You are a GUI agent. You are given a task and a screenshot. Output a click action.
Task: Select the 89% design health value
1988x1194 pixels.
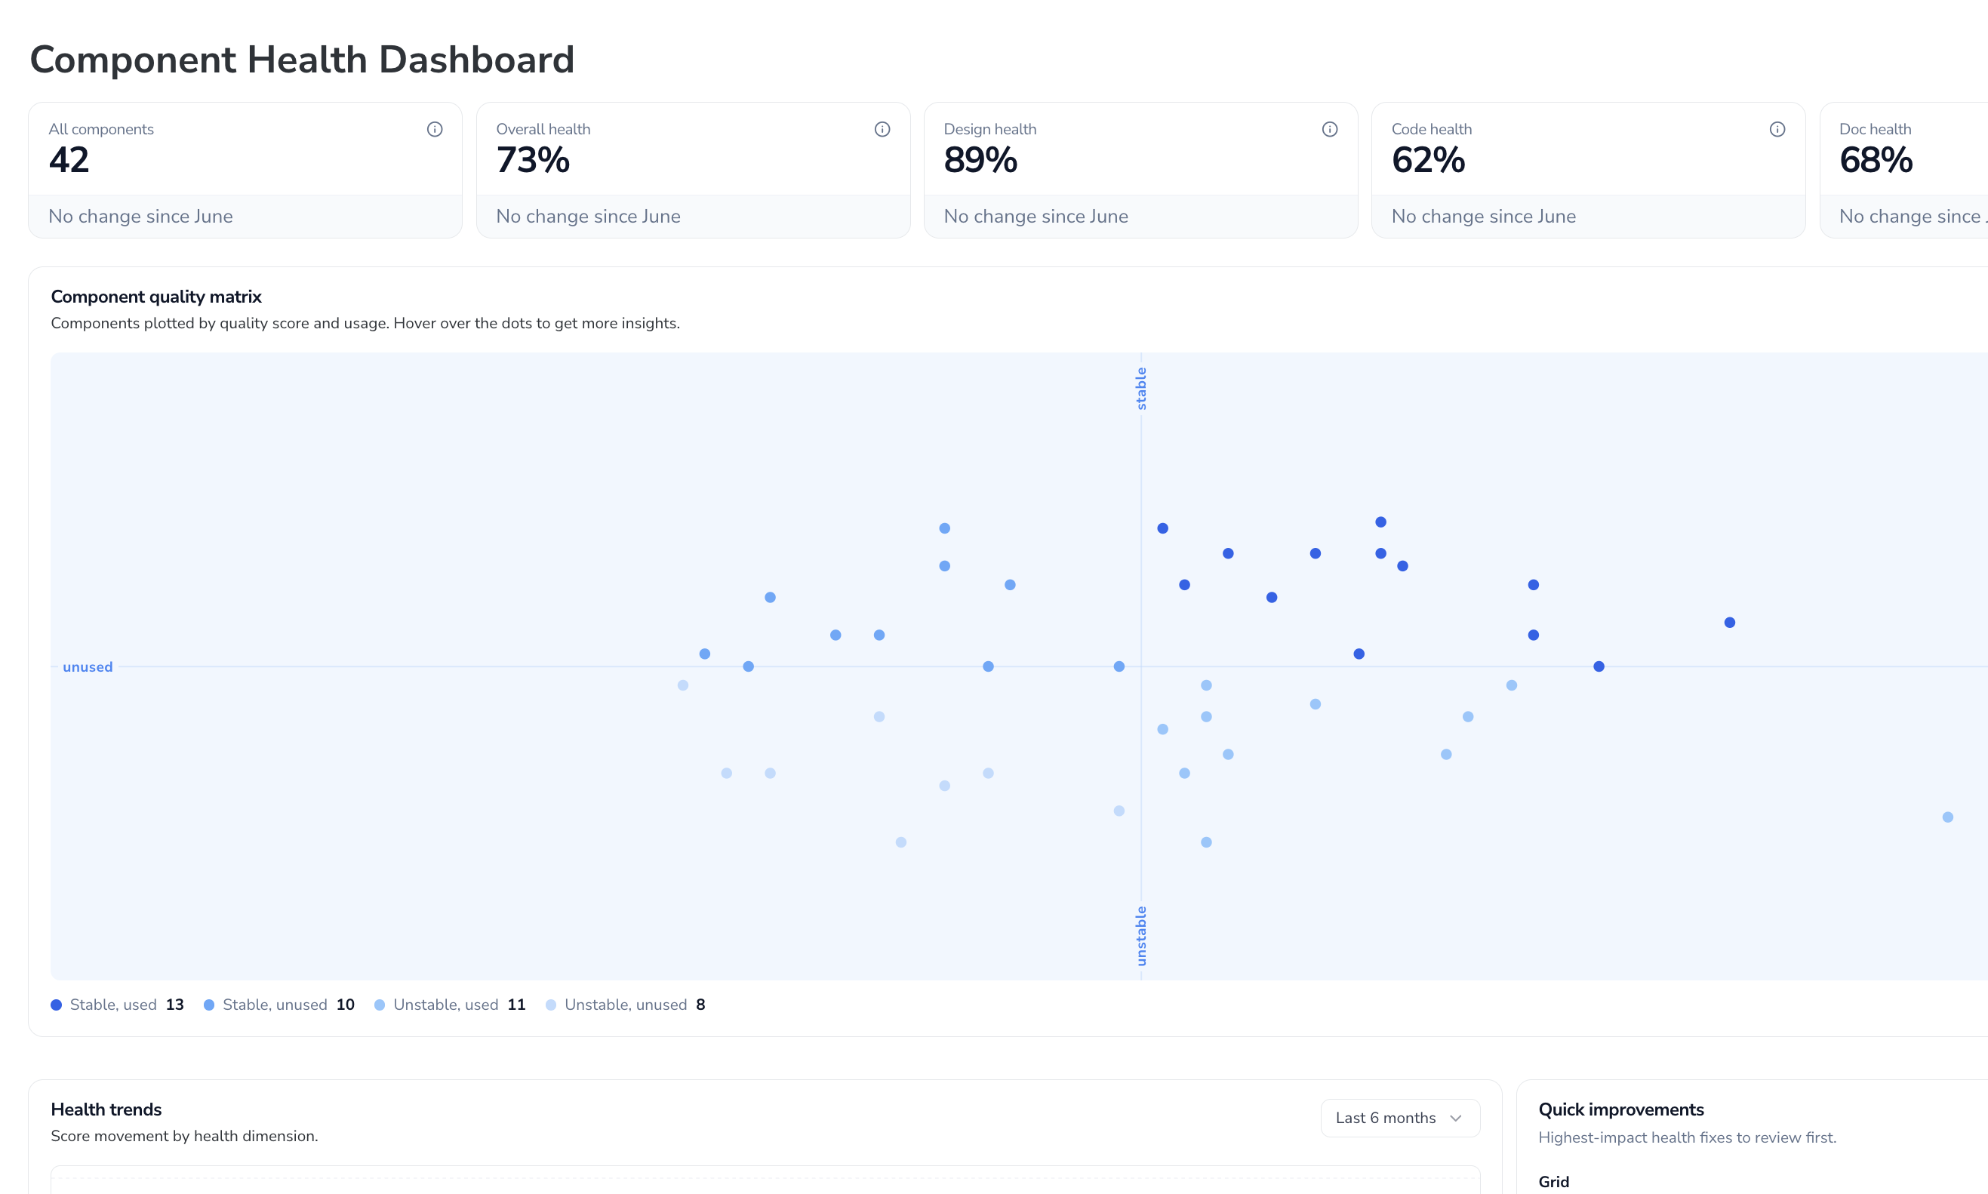[980, 160]
